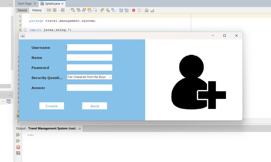Minimize the signup window
This screenshot has width=271, height=162.
click(x=213, y=35)
